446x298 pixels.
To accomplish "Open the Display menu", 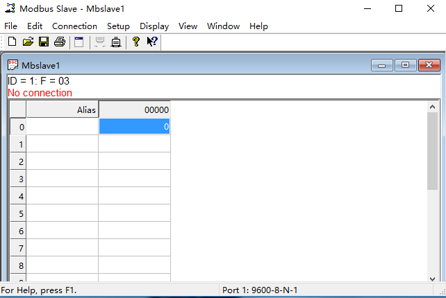I will tap(154, 26).
